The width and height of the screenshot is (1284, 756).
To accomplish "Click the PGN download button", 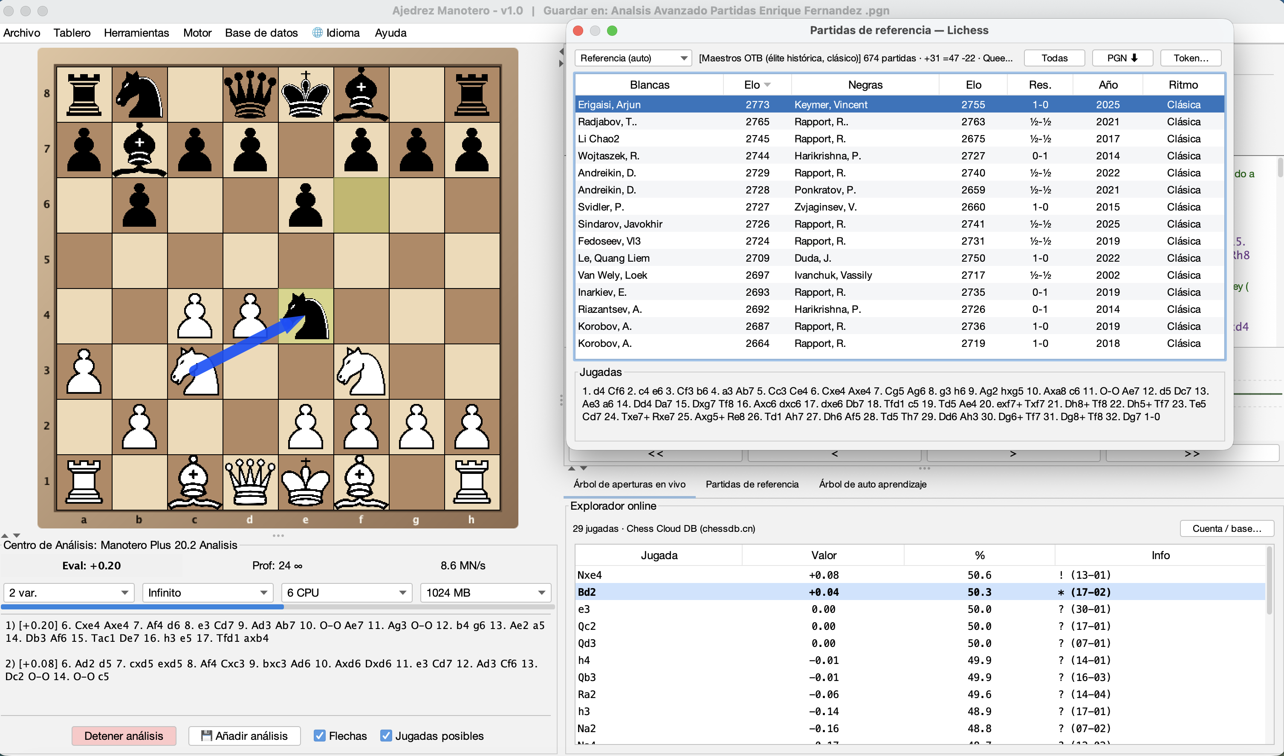I will point(1122,58).
